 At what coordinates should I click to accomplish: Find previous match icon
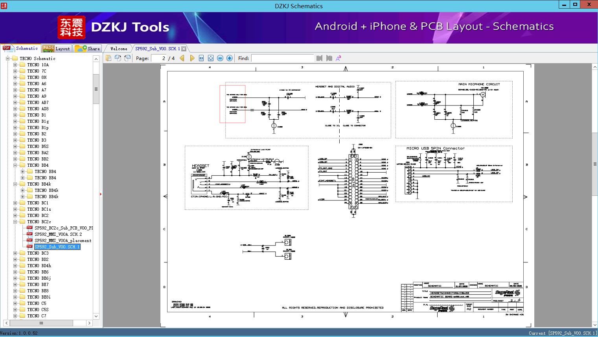(319, 58)
